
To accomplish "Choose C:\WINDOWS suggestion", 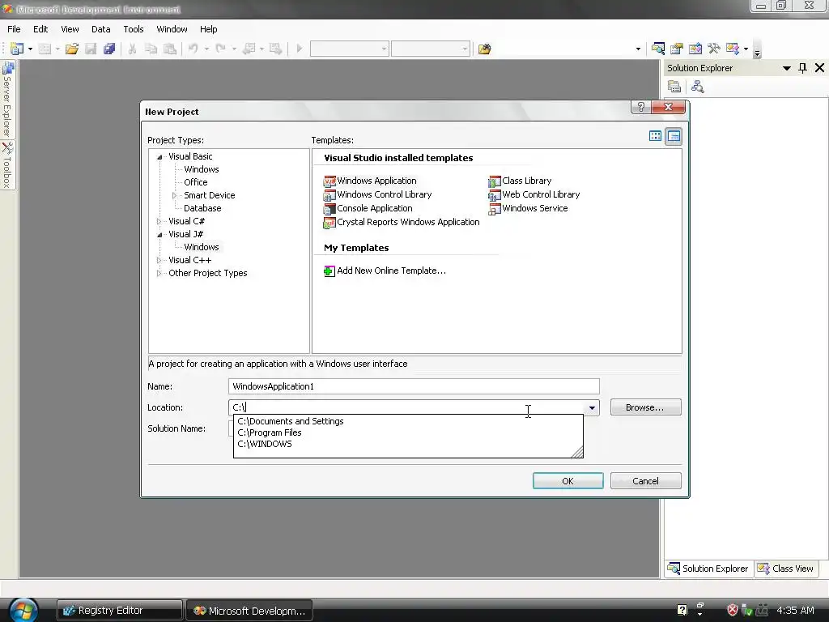I will point(408,445).
